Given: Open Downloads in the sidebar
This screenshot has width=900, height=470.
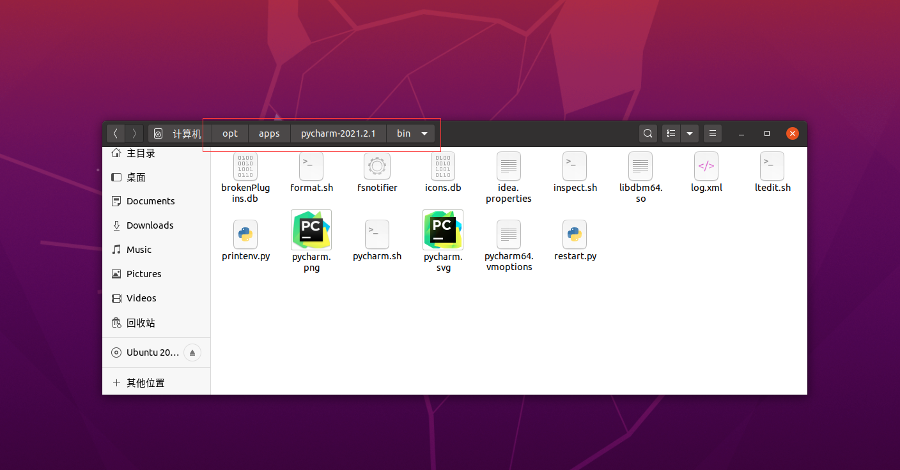Looking at the screenshot, I should click(x=157, y=225).
